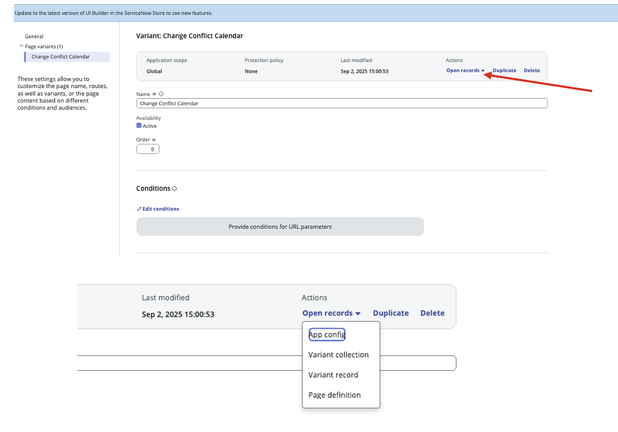Click Duplicate in the upper Actions panel
The width and height of the screenshot is (618, 432).
click(504, 71)
